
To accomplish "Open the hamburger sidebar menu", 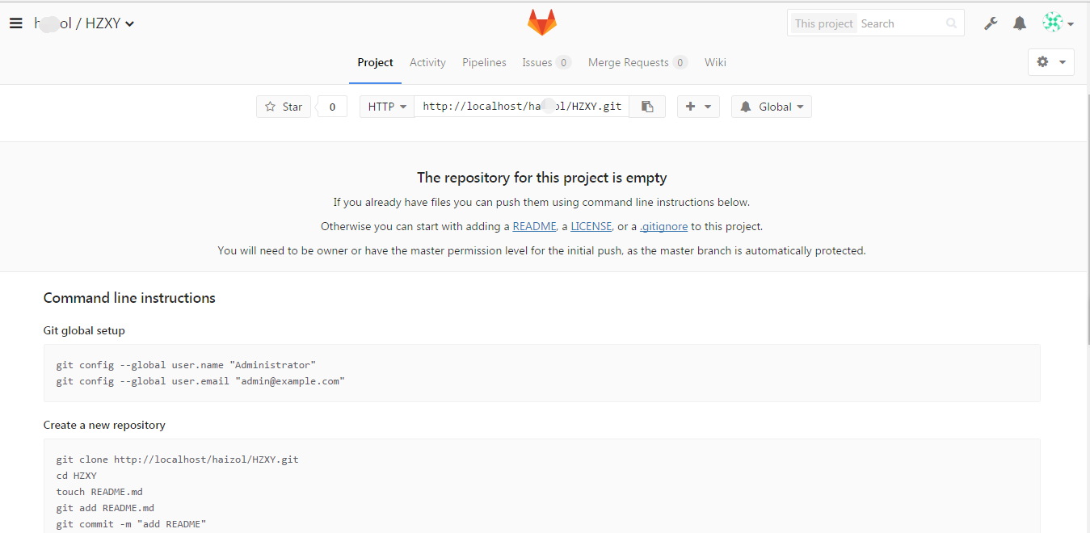I will [15, 23].
